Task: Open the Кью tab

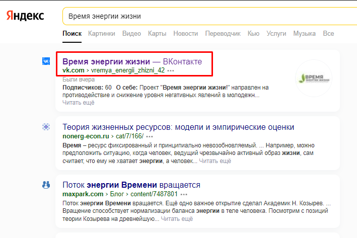Action: (253, 33)
